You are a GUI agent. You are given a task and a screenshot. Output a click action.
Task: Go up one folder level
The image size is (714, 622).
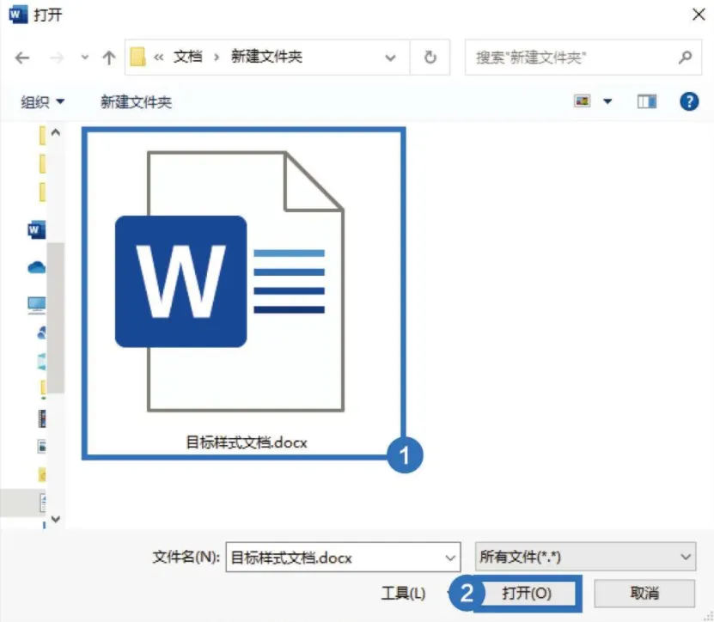pos(109,58)
